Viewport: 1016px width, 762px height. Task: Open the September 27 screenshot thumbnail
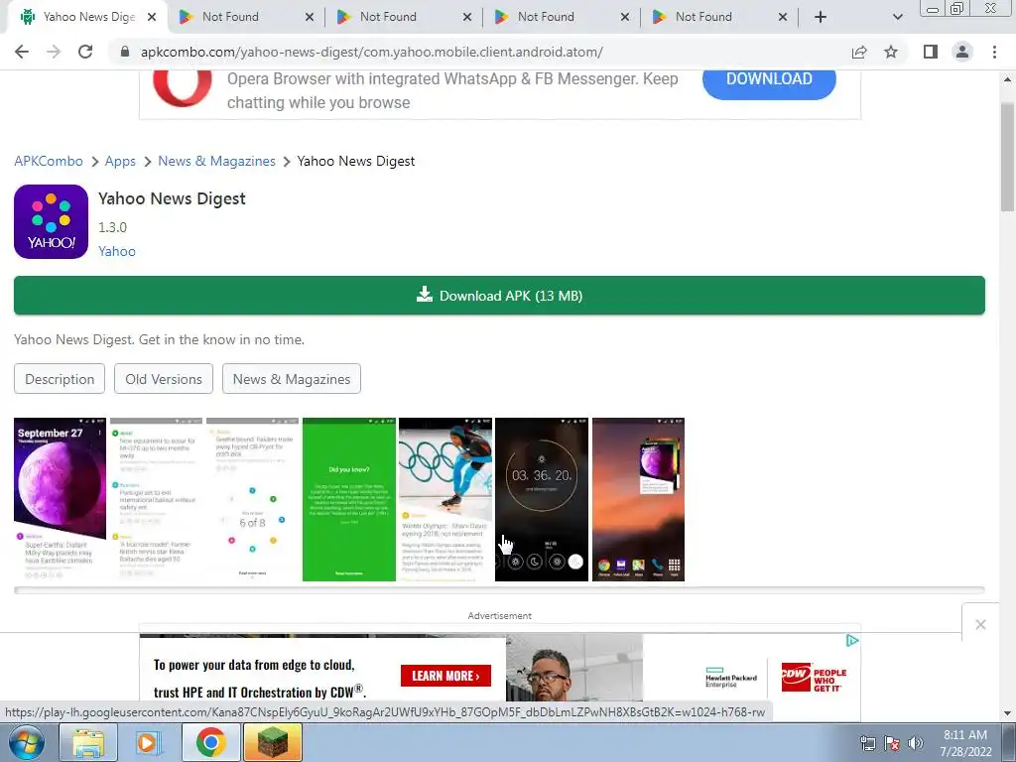(60, 500)
